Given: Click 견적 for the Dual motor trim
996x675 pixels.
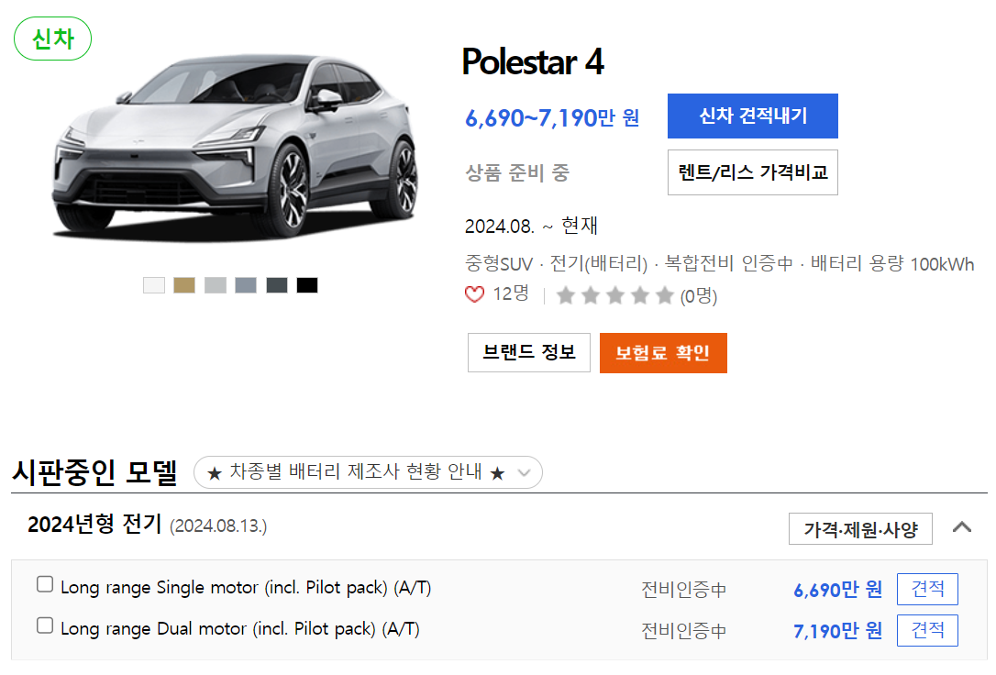Looking at the screenshot, I should click(927, 631).
